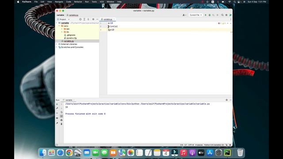Click LF line separator in status bar
The image size is (283, 159).
[186, 145]
